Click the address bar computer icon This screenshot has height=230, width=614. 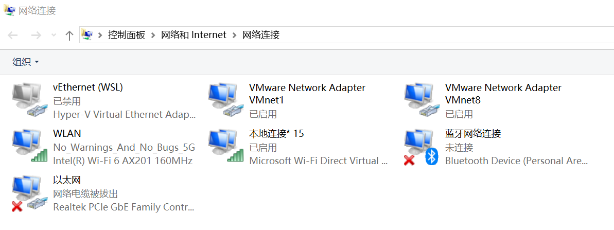click(87, 35)
